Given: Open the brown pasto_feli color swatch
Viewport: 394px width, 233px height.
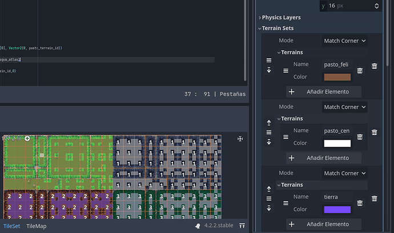Looking at the screenshot, I should [x=337, y=77].
